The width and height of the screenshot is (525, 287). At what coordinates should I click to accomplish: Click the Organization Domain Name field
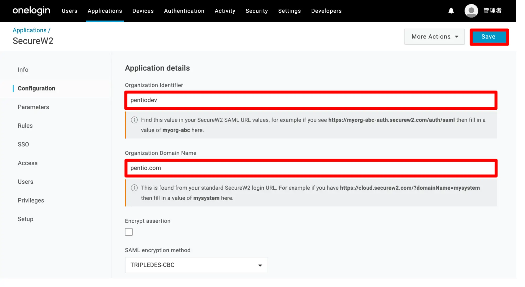point(311,168)
